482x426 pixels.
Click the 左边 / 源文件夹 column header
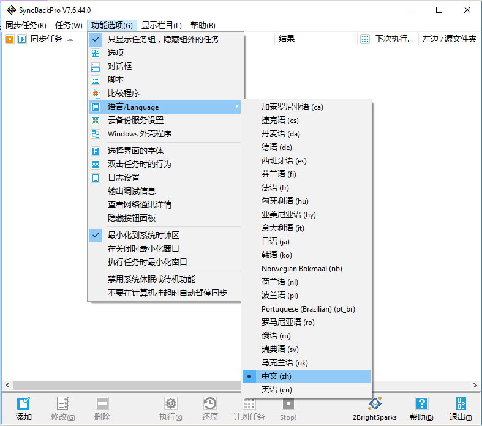click(449, 39)
